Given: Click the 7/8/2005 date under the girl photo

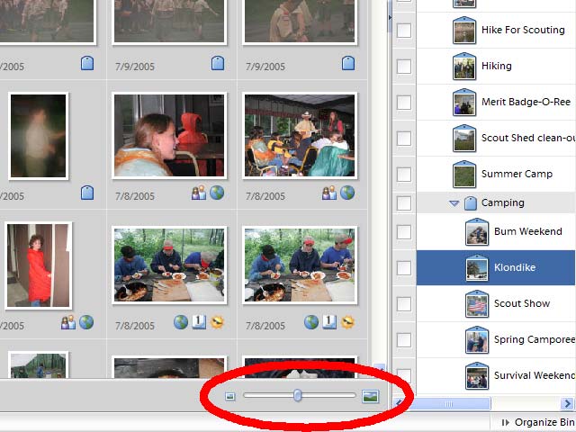Looking at the screenshot, I should click(135, 196).
